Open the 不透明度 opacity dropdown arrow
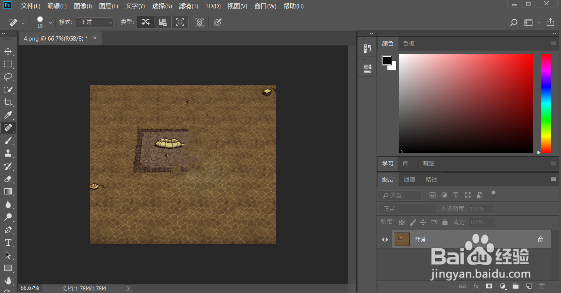561x293 pixels. point(492,209)
